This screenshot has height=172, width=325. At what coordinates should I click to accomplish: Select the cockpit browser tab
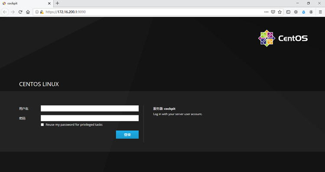click(26, 3)
